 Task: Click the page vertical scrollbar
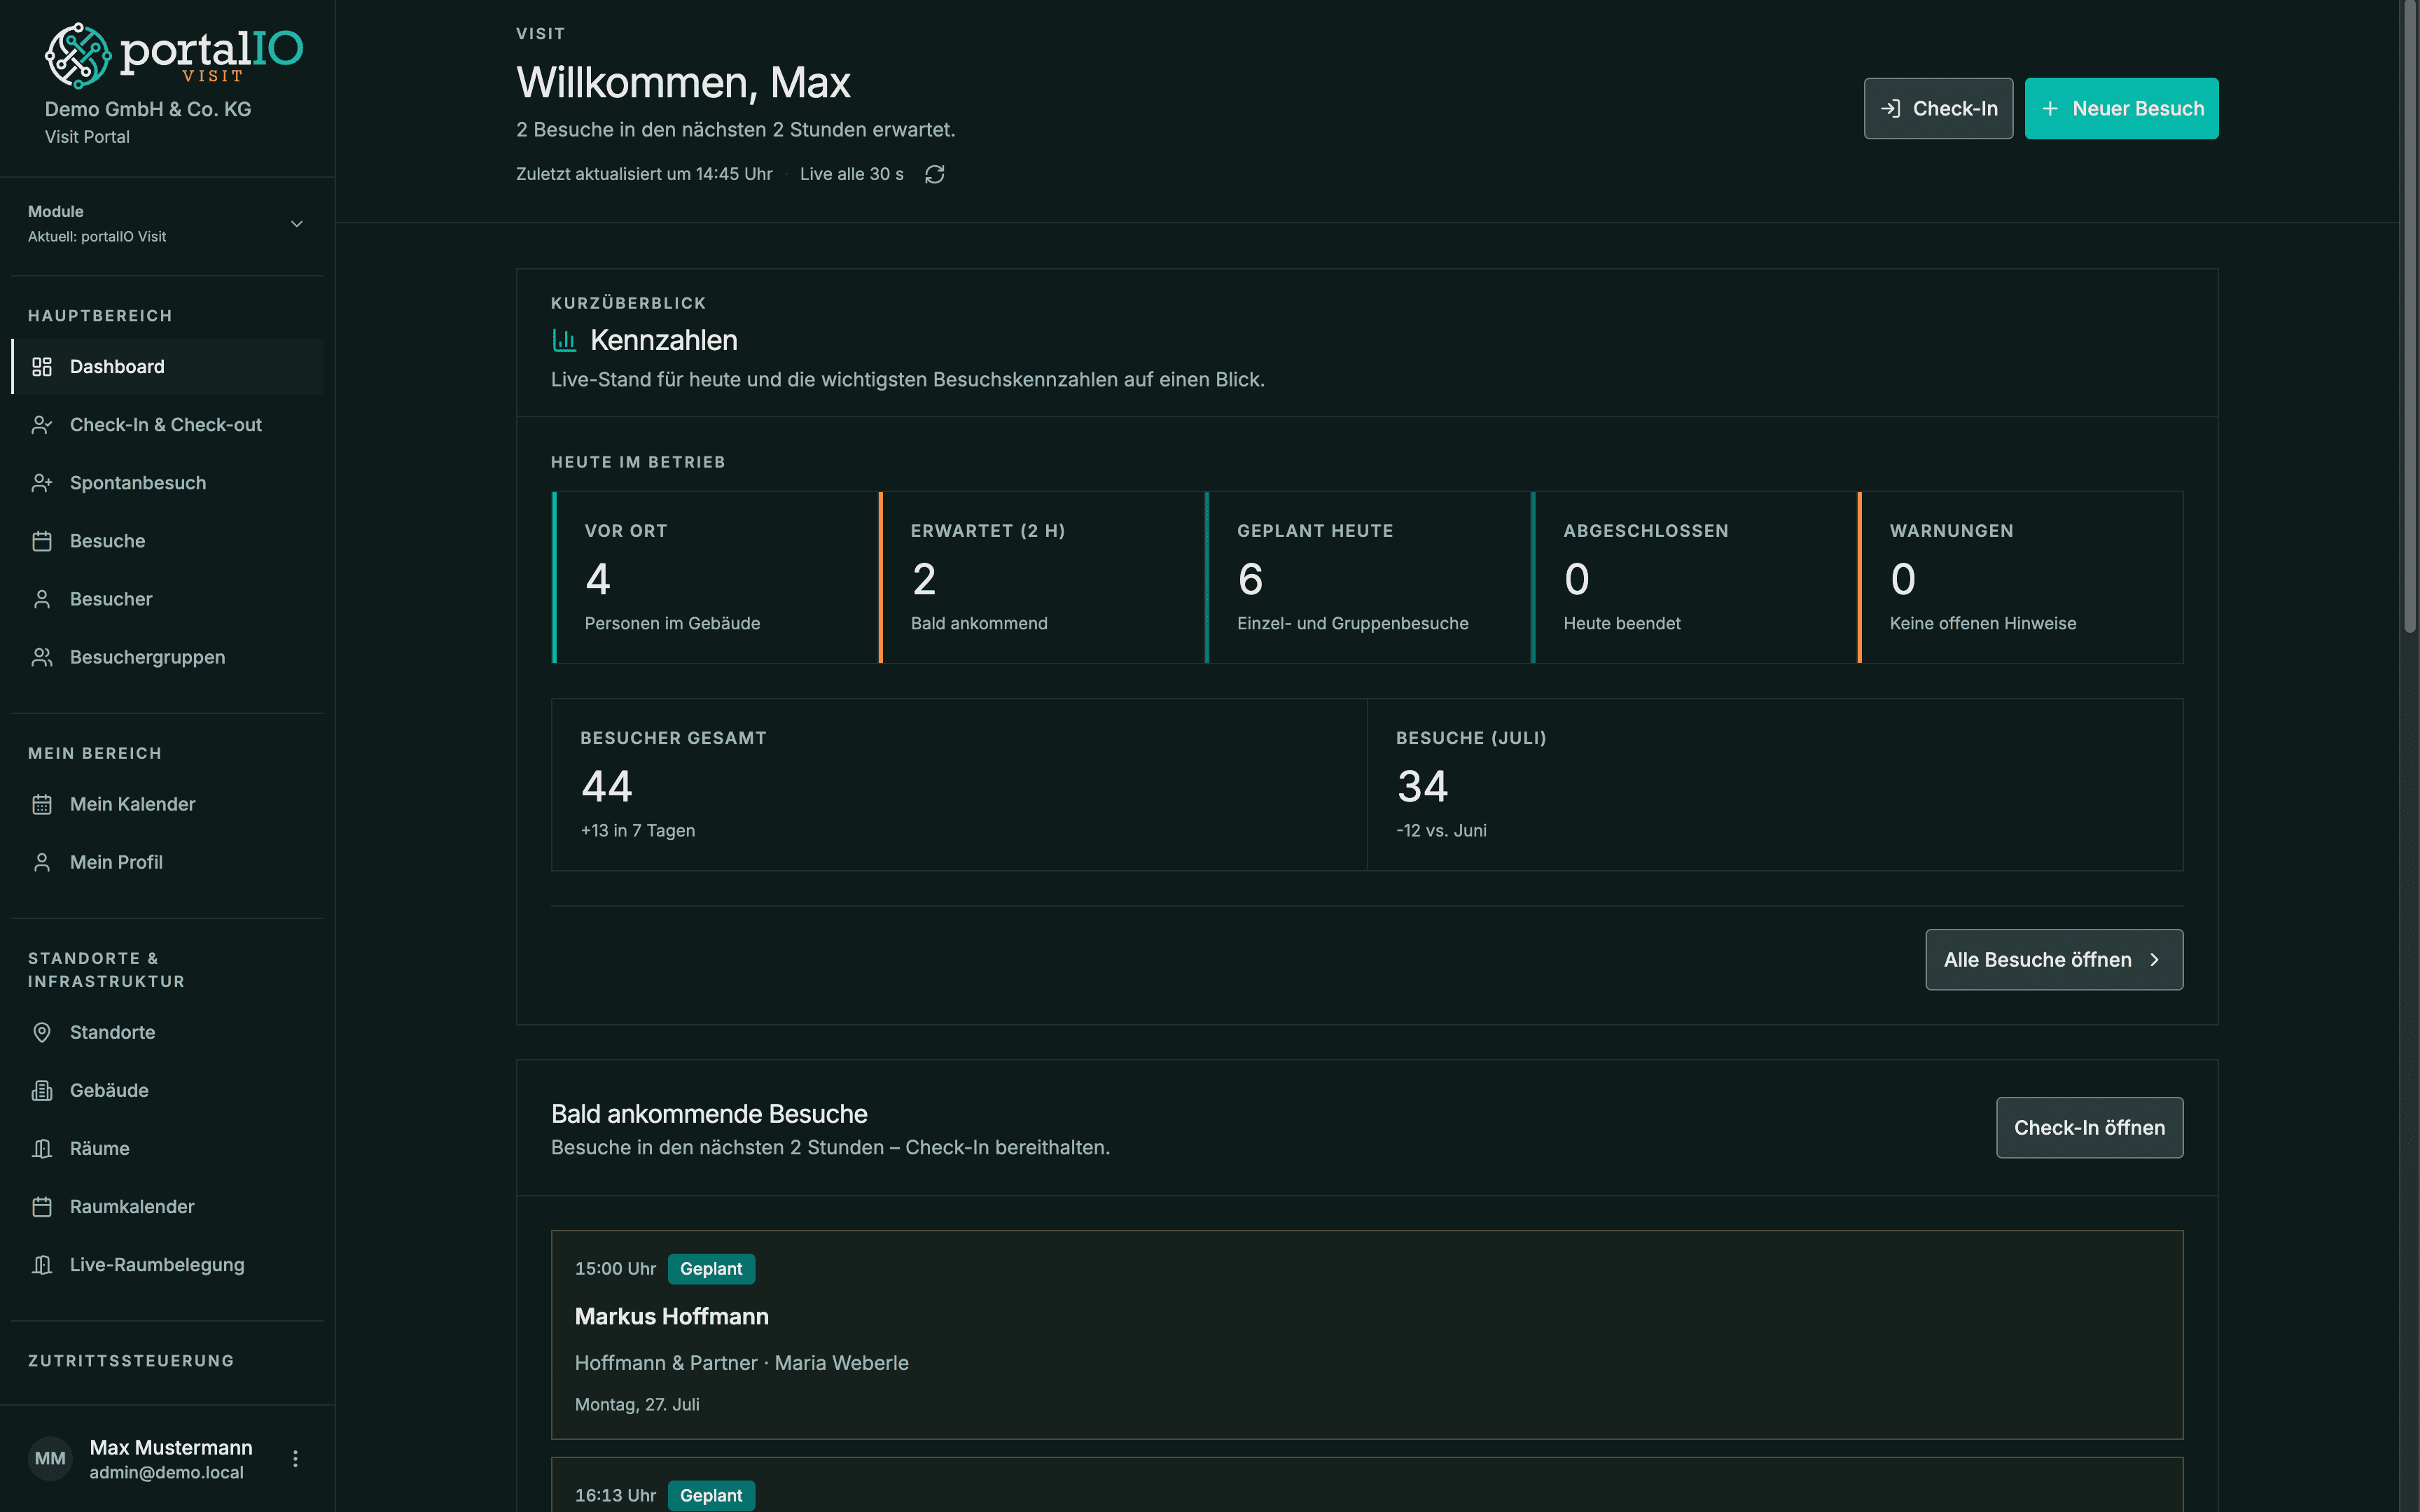click(2409, 316)
